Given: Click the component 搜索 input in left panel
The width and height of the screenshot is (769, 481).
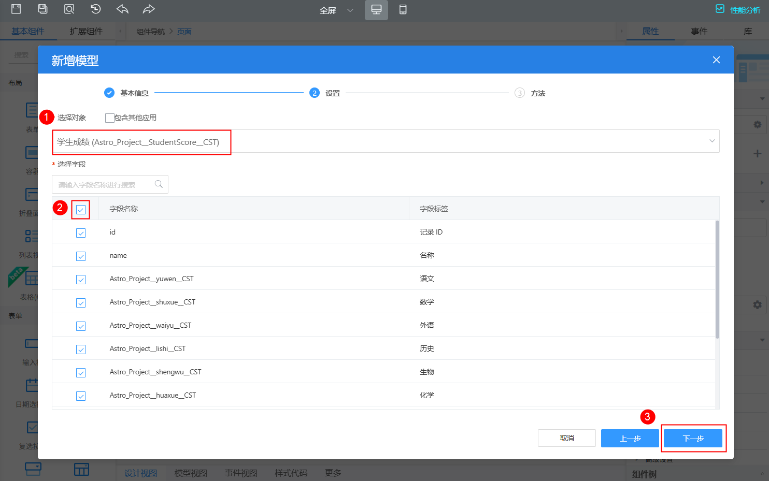Looking at the screenshot, I should (22, 55).
